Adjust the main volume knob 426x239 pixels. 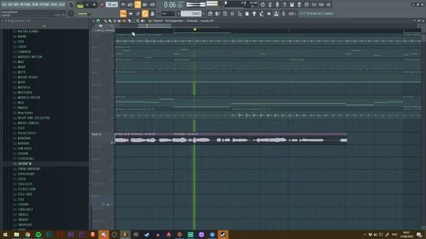71,5
